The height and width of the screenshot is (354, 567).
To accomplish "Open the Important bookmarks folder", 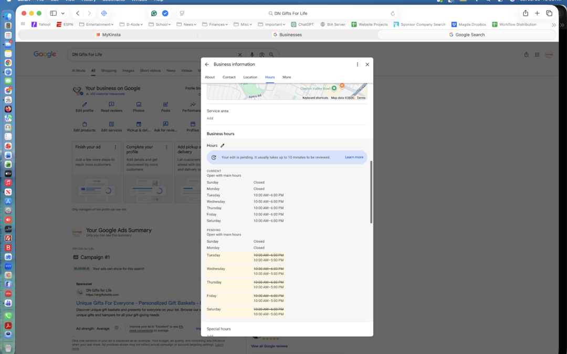I will coord(271,25).
